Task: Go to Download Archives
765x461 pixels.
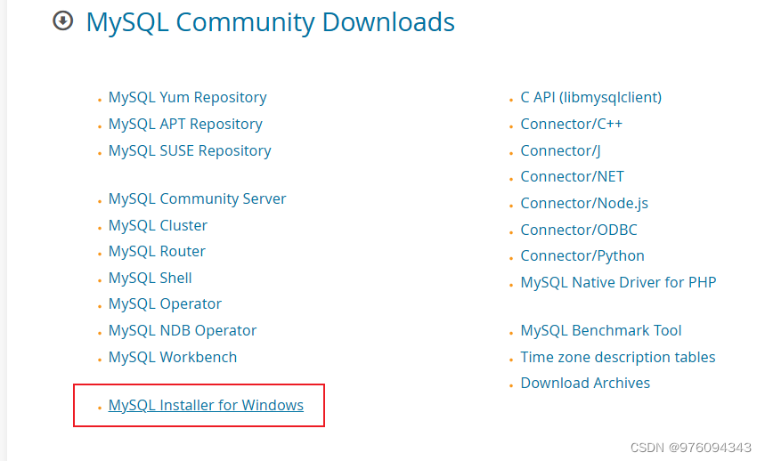Action: point(585,384)
